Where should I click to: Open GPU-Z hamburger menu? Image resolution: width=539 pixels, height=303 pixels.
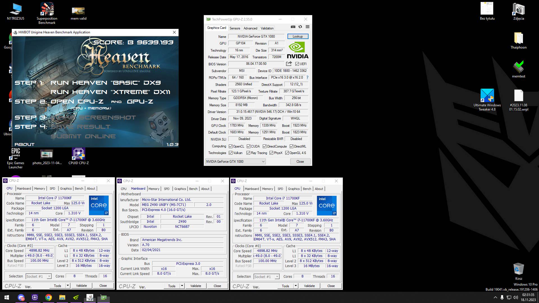click(x=307, y=27)
